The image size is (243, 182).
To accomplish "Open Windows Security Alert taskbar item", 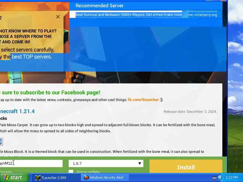I will click(105, 177).
